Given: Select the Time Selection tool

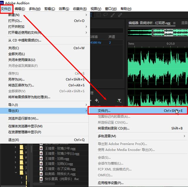Looking at the screenshot, I should 91,15.
